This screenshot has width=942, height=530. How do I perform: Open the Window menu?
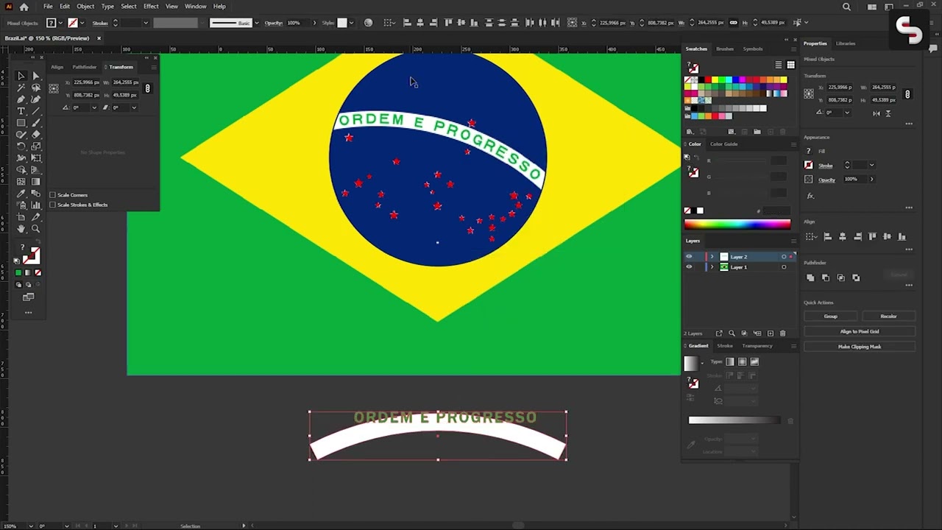(x=195, y=7)
